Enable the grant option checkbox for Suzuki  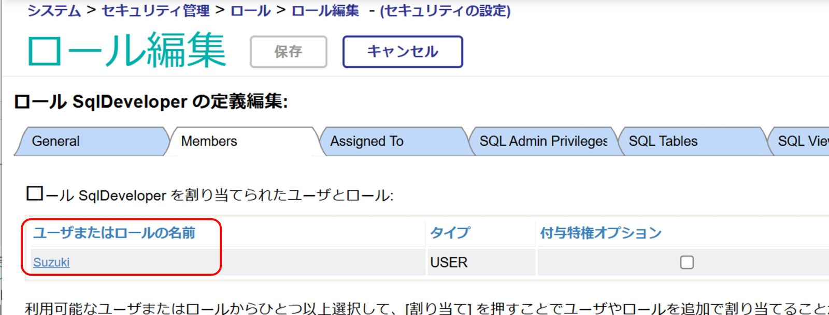coord(687,262)
